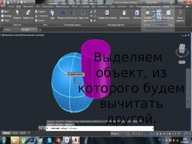Click the Вычитание (Subtract) boolean icon

coord(73,13)
